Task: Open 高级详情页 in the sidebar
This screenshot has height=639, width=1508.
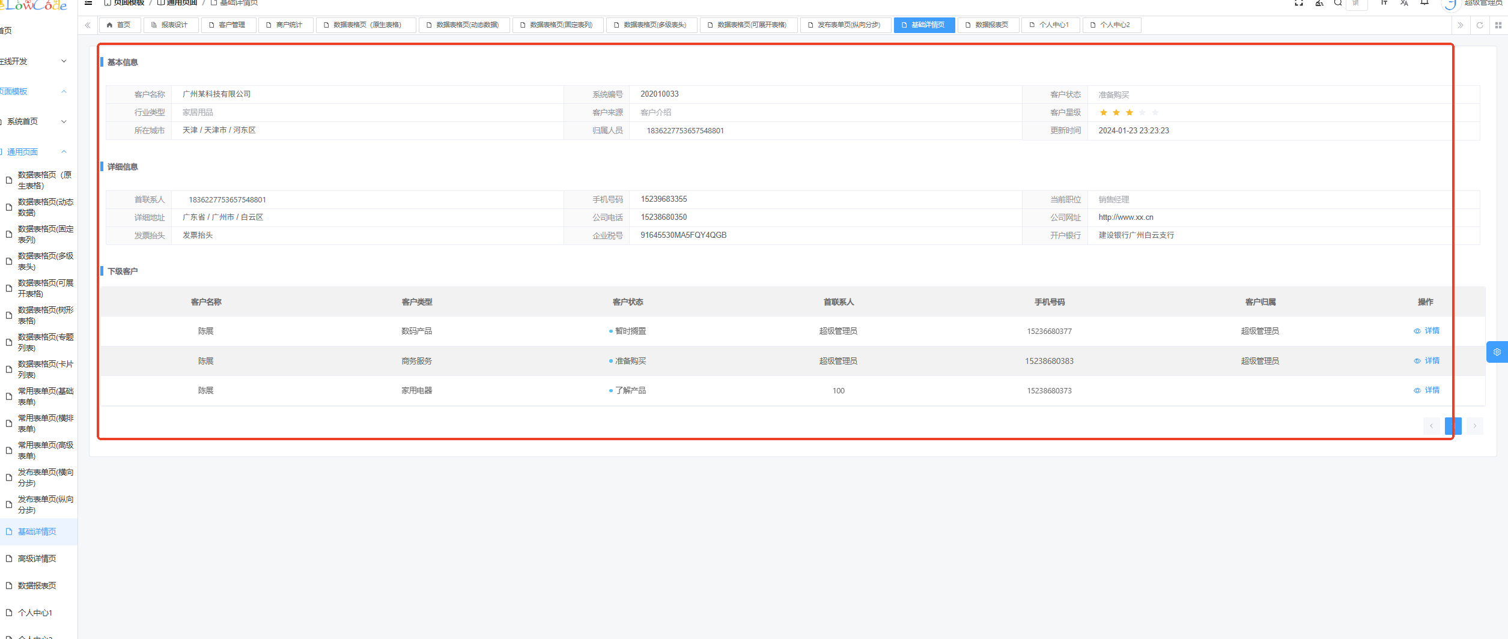Action: (x=37, y=559)
